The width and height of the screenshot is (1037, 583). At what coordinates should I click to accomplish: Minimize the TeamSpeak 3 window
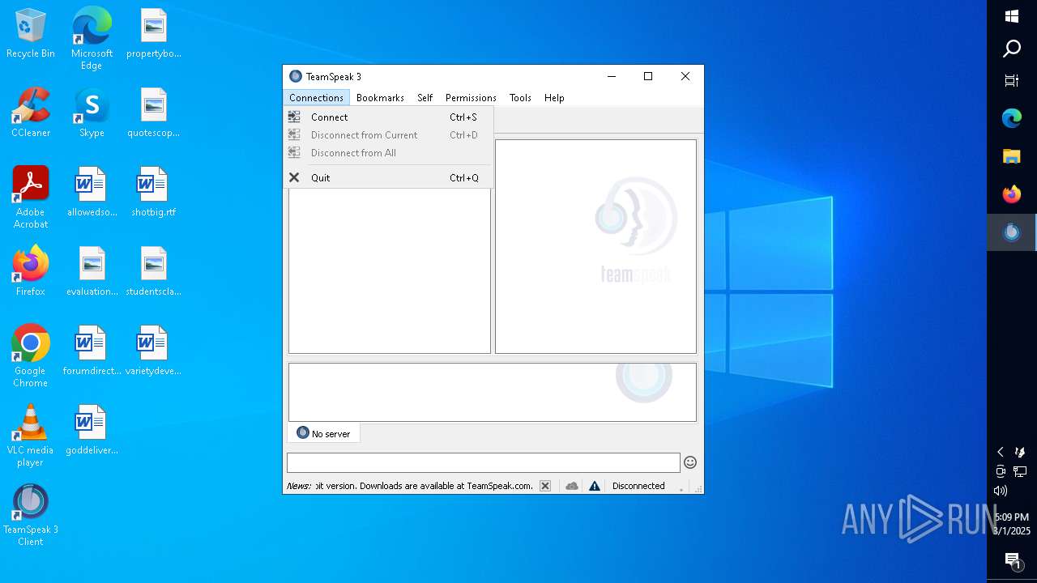[x=611, y=76]
